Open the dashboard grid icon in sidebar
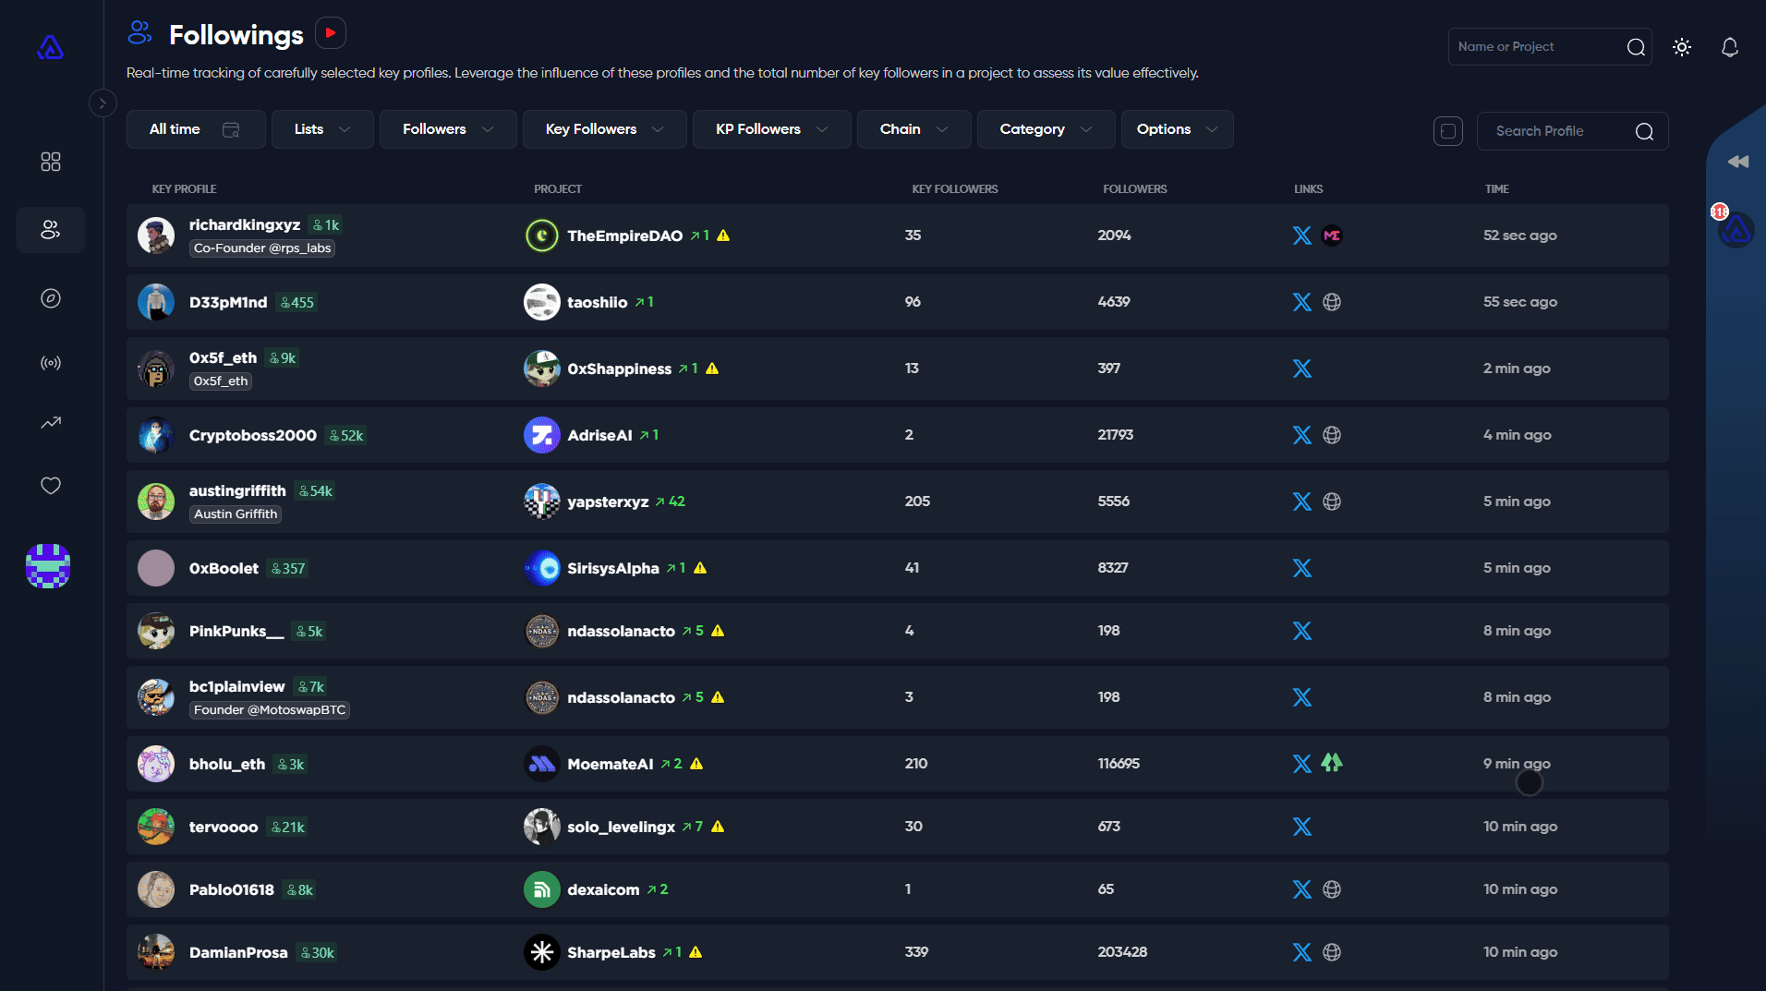The width and height of the screenshot is (1766, 991). pos(51,162)
